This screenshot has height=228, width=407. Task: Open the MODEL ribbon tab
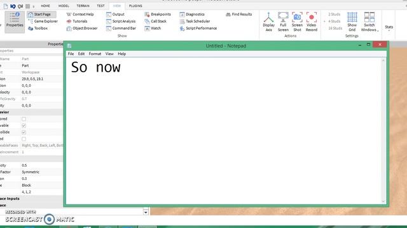(x=64, y=6)
